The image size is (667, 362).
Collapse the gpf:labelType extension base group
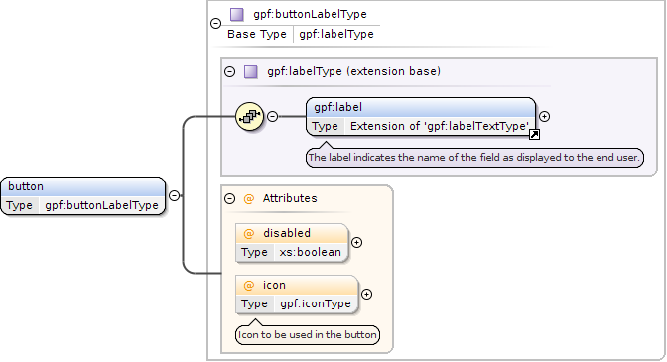229,71
